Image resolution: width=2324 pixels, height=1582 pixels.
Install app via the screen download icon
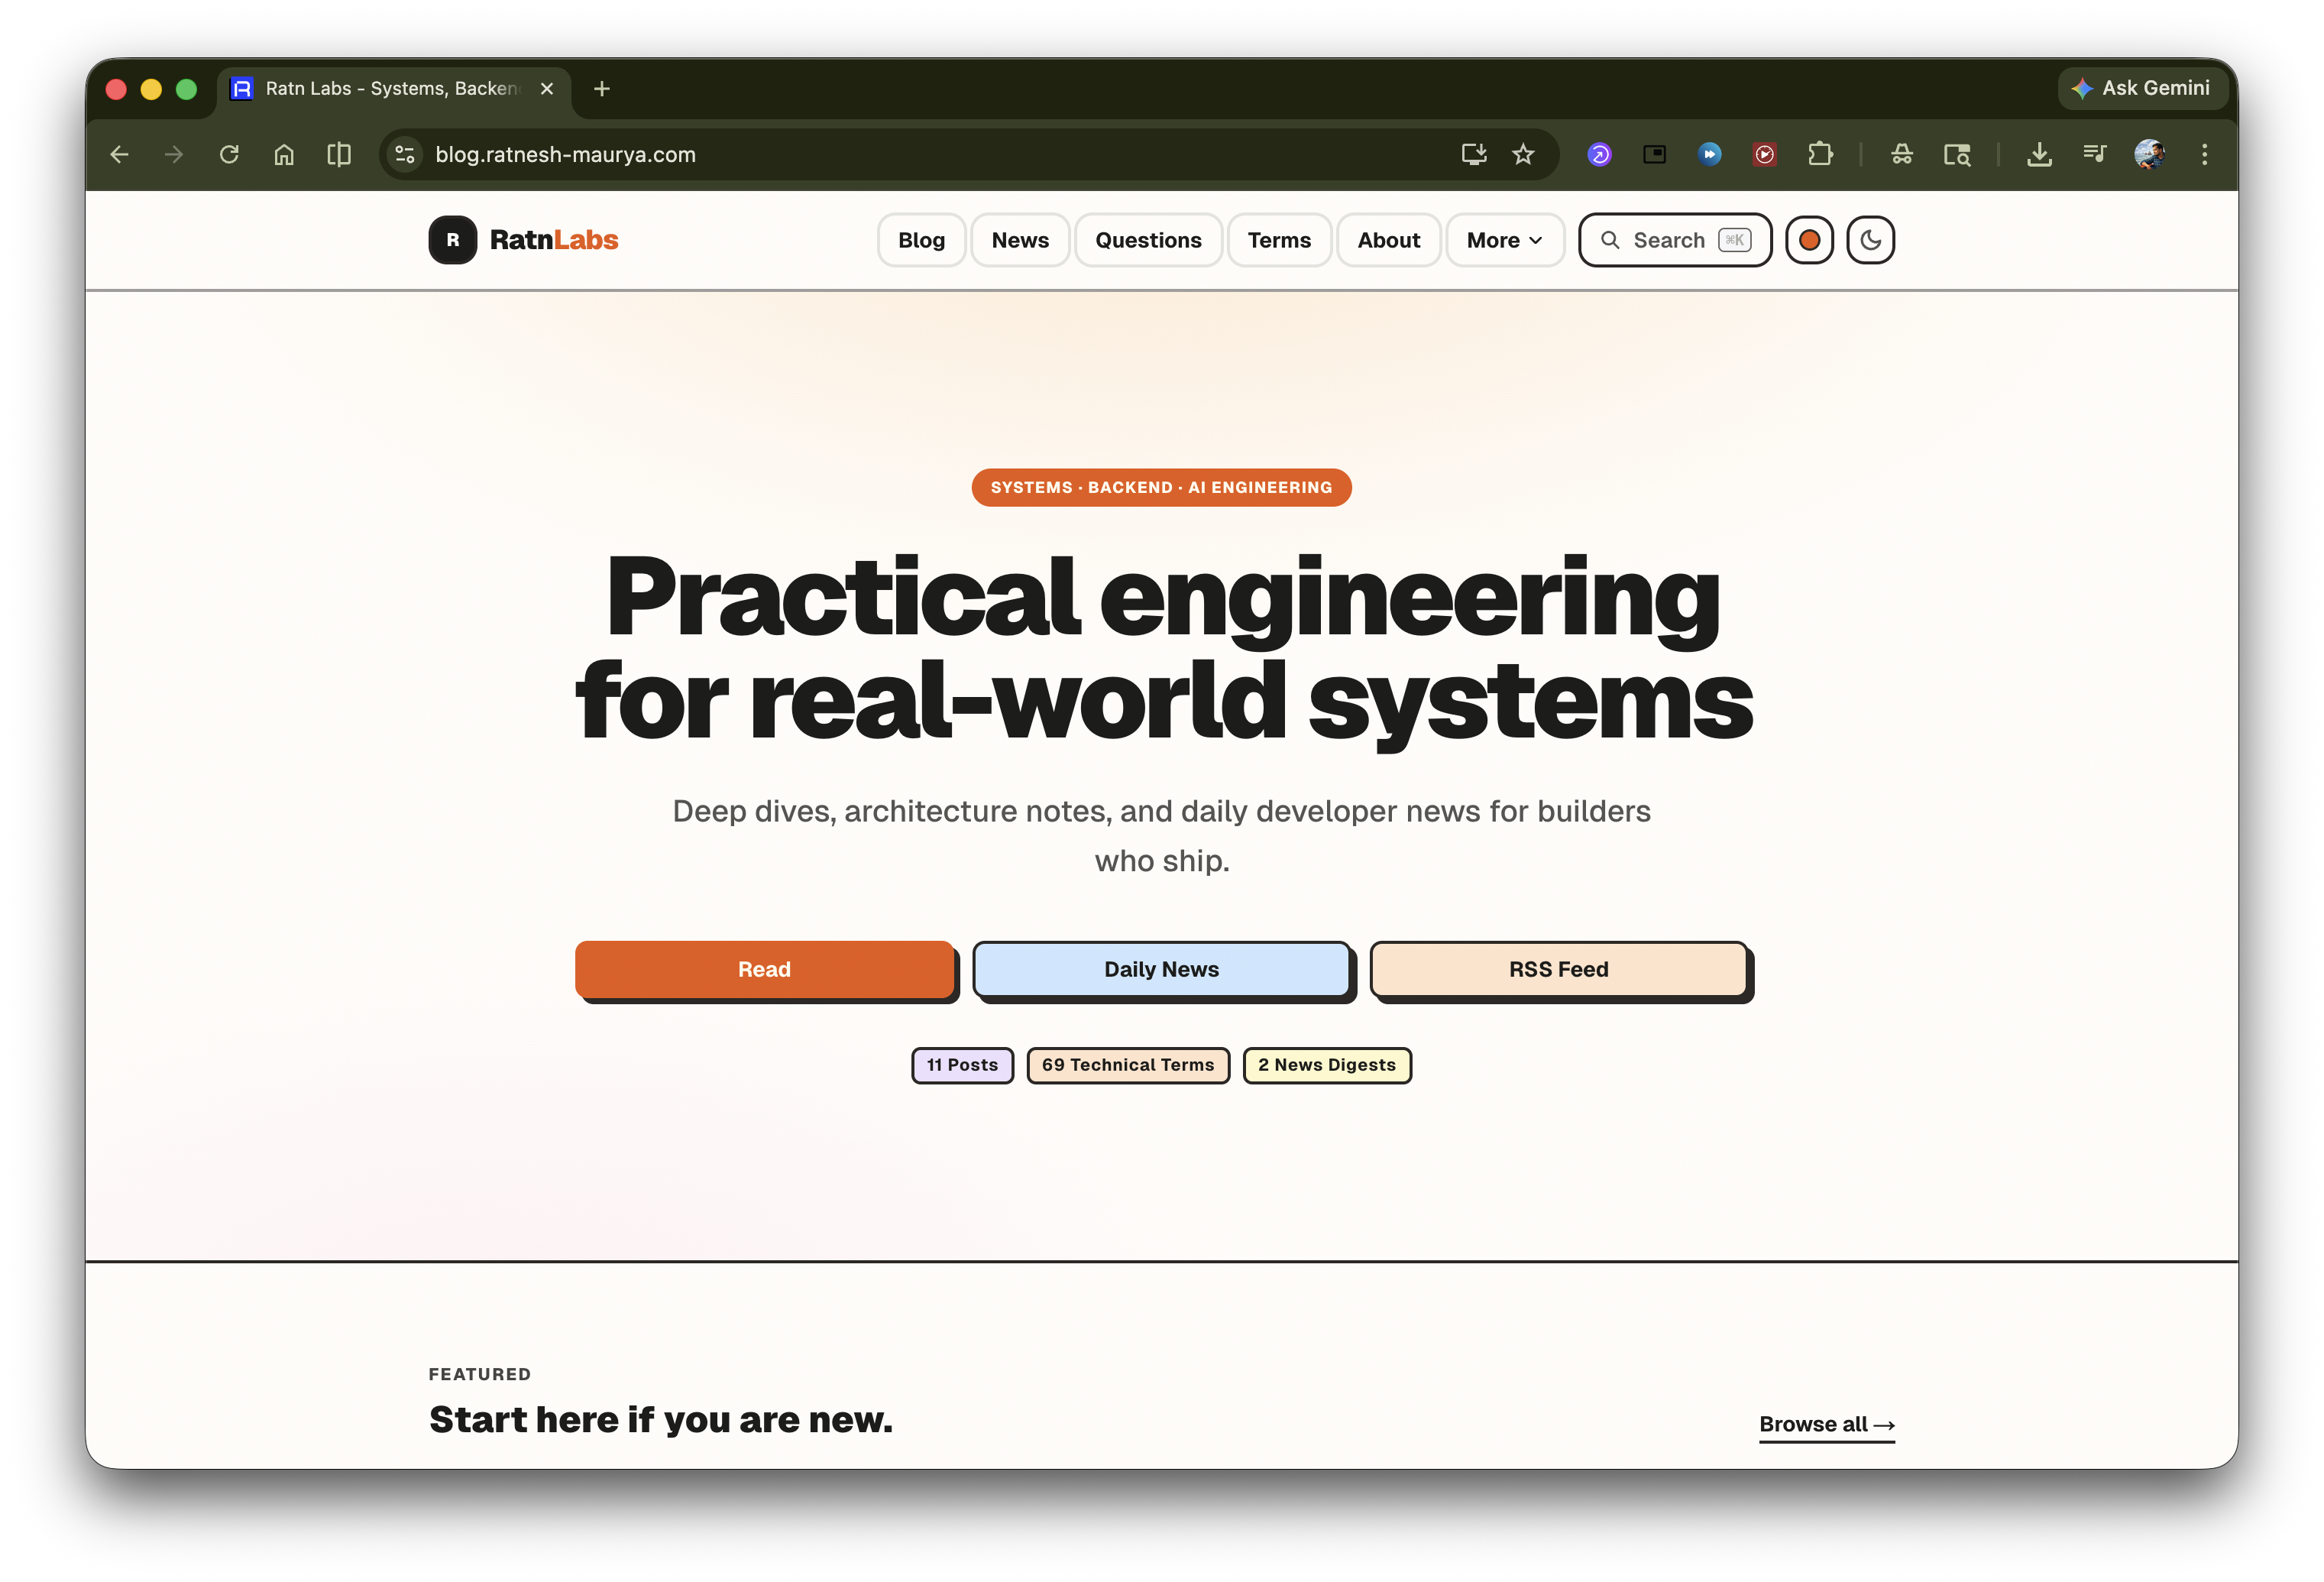pyautogui.click(x=1474, y=154)
